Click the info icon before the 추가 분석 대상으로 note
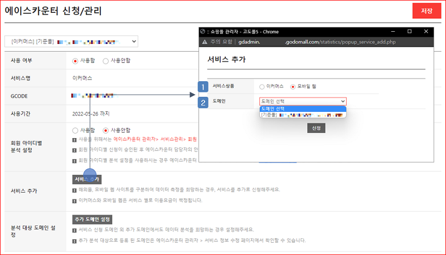The height and width of the screenshot is (255, 446). click(x=75, y=241)
